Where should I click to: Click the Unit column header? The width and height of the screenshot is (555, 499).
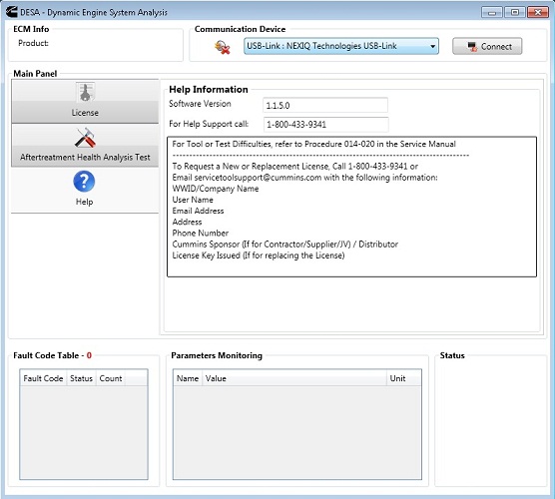(403, 378)
